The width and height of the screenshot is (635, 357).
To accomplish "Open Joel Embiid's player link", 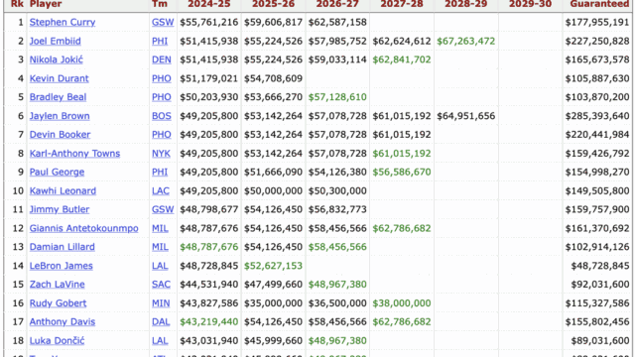I will point(56,42).
